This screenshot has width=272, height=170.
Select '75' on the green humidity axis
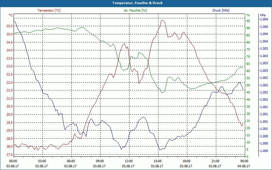(248, 50)
